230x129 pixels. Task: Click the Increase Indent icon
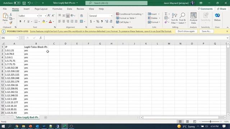pyautogui.click(x=76, y=21)
